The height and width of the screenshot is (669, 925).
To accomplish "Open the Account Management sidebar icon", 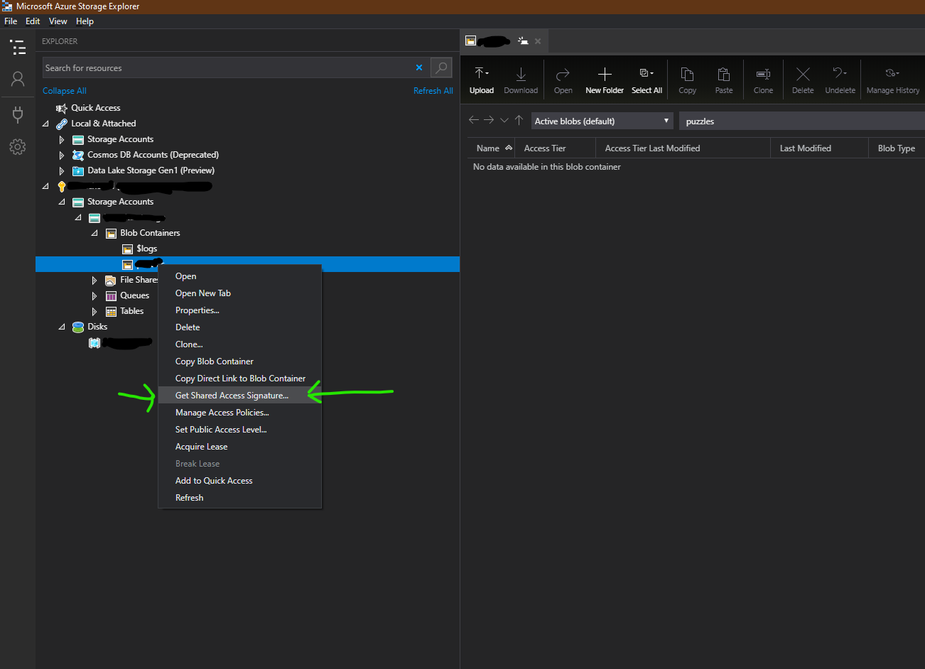I will click(18, 79).
